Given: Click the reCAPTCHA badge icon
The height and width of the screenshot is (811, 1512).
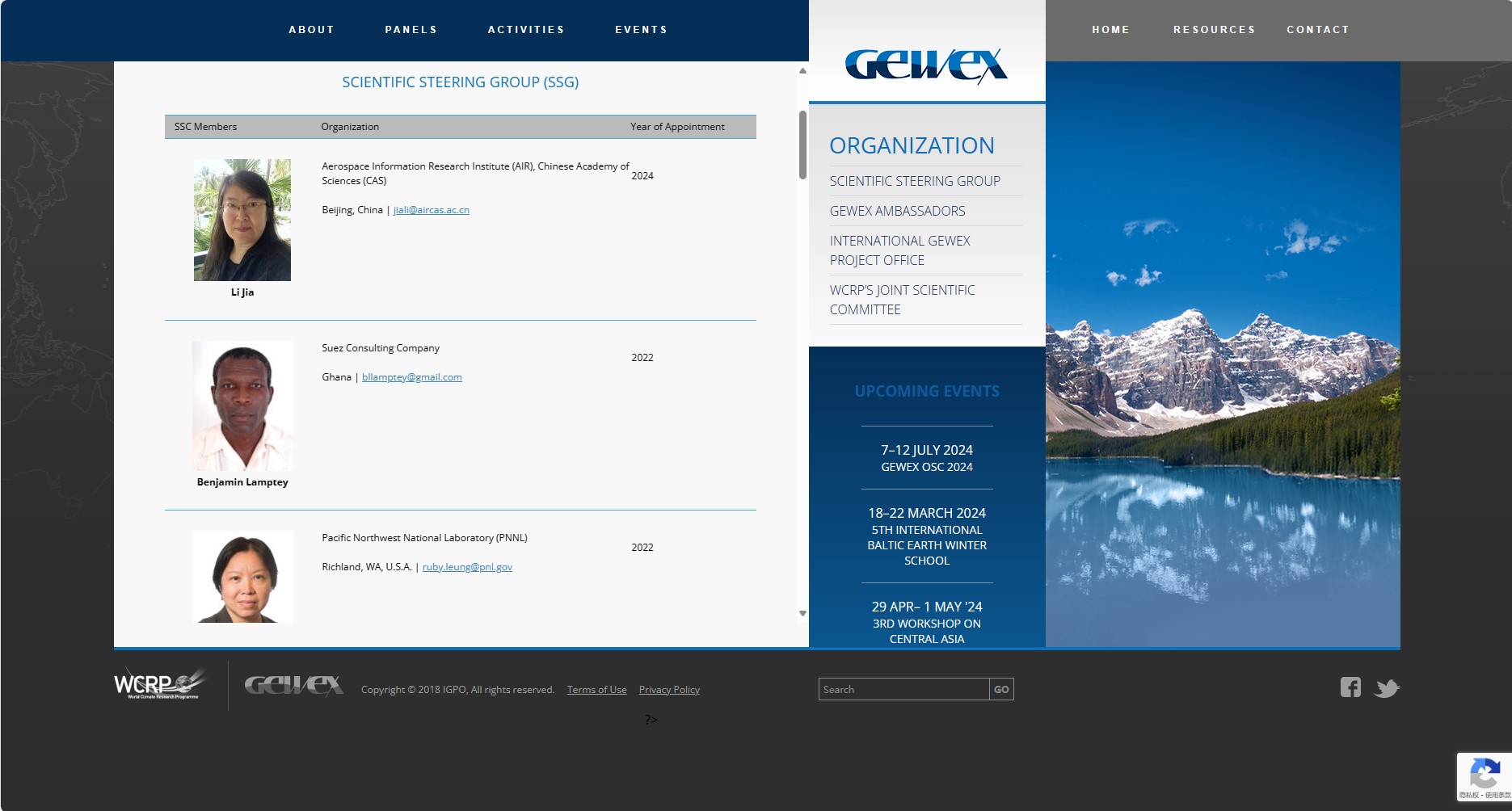Looking at the screenshot, I should click(x=1484, y=774).
